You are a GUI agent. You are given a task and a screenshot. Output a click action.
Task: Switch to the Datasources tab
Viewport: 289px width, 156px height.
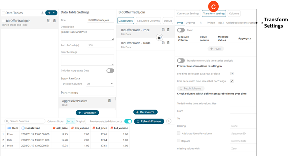tap(126, 21)
